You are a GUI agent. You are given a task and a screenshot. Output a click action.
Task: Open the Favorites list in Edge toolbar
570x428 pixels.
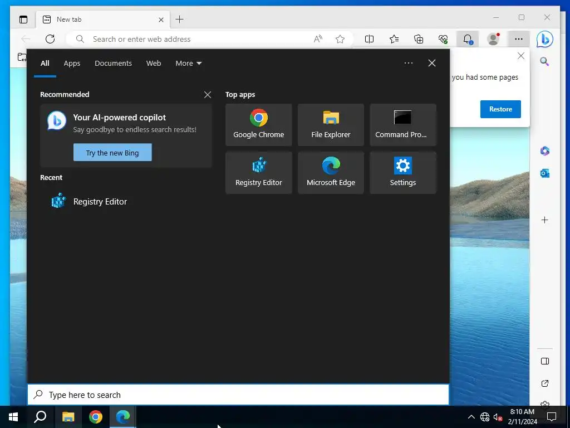(x=394, y=39)
